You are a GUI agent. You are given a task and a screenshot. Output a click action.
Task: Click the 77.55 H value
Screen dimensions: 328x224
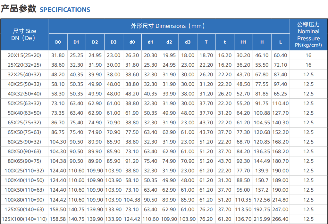262,84
